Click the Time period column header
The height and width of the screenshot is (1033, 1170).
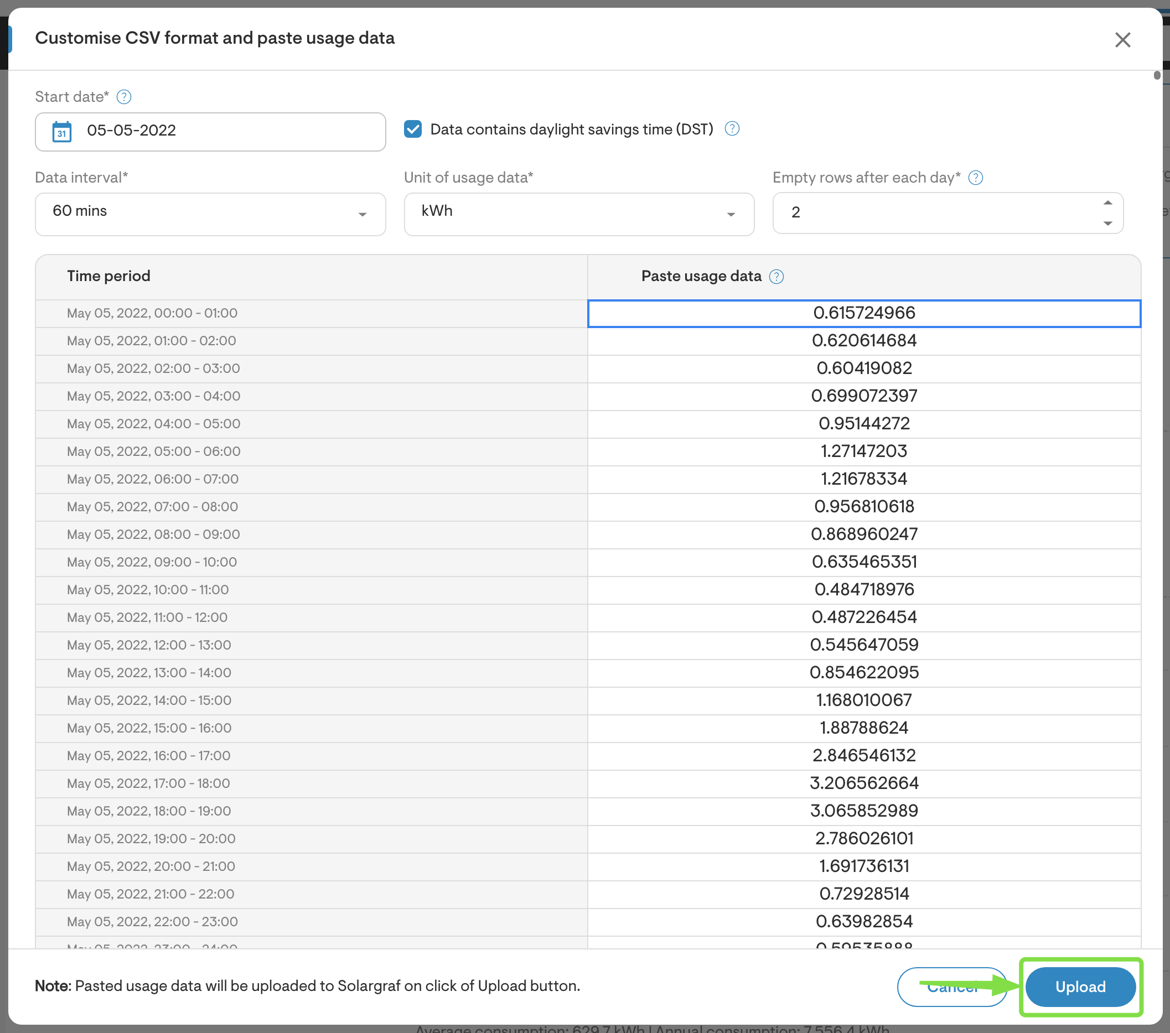108,276
